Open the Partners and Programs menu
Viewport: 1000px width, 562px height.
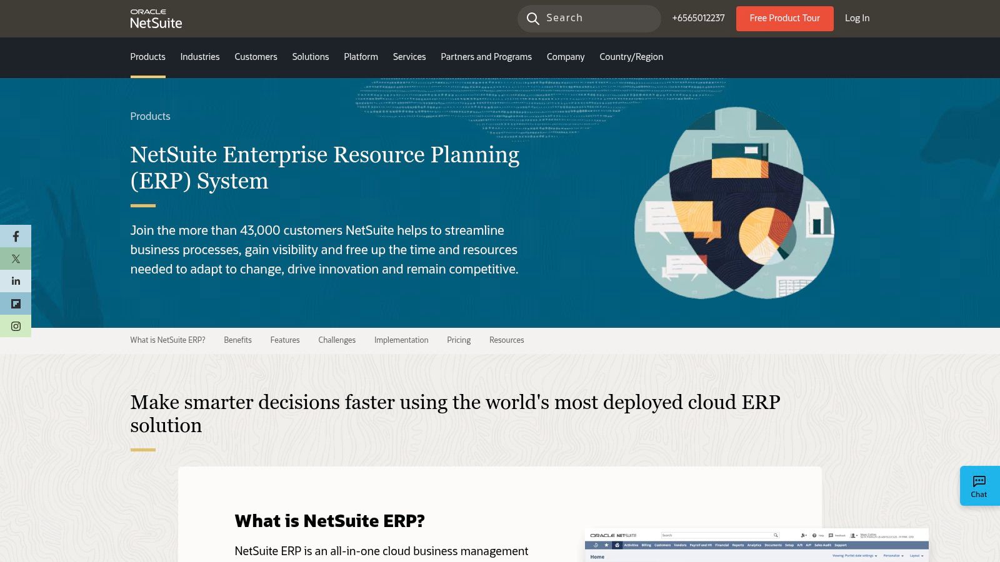(x=486, y=57)
